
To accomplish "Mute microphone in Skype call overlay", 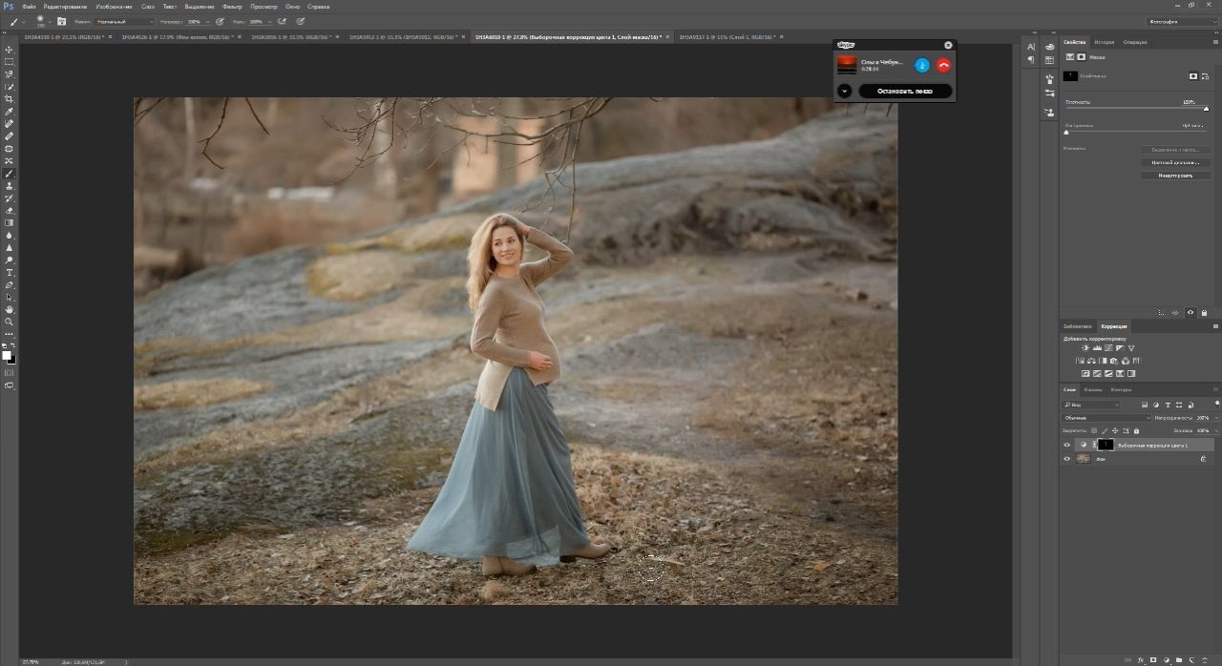I will 921,65.
